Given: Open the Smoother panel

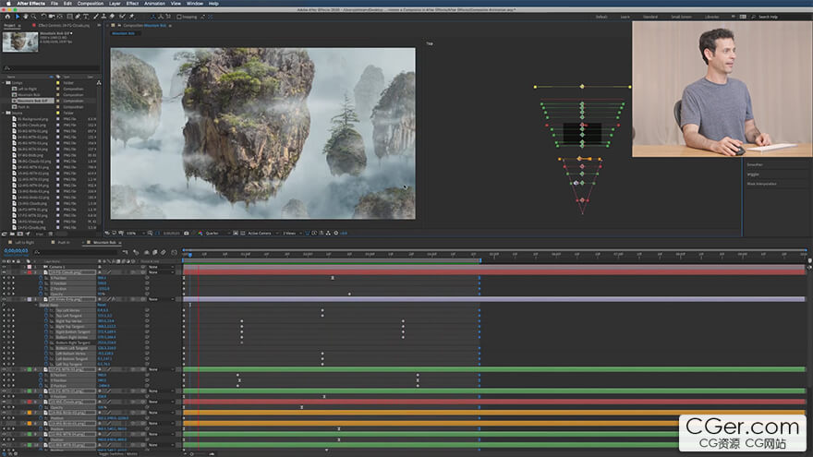Looking at the screenshot, I should [755, 164].
